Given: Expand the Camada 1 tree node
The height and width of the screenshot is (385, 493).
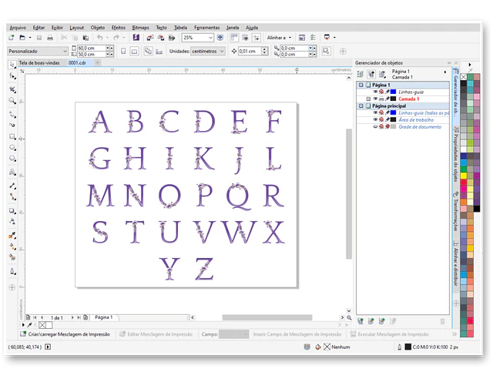Looking at the screenshot, I should coord(368,99).
